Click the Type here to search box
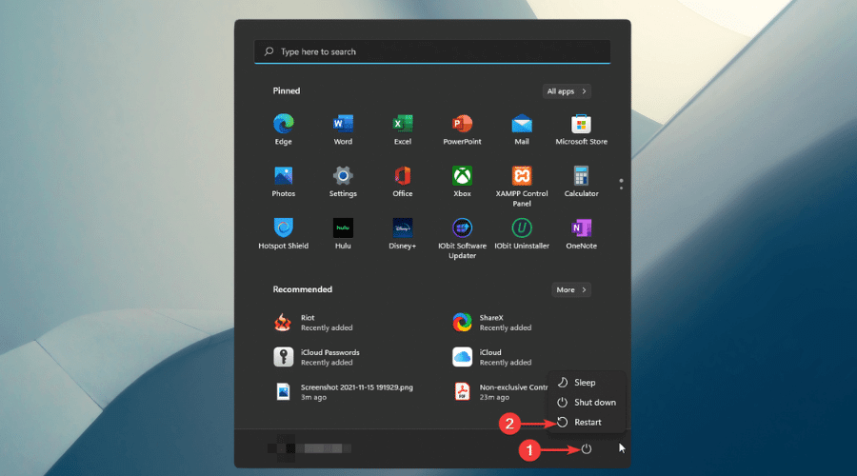857x476 pixels. 432,51
